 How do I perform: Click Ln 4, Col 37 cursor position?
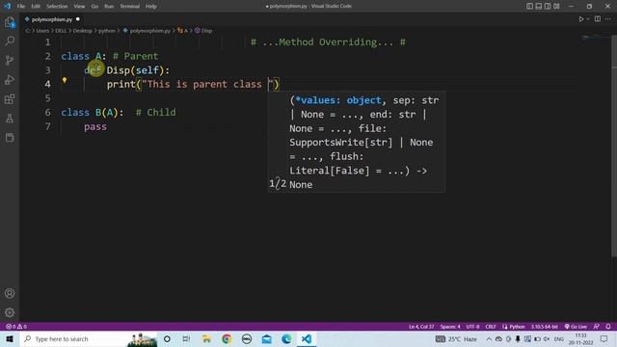click(x=421, y=327)
